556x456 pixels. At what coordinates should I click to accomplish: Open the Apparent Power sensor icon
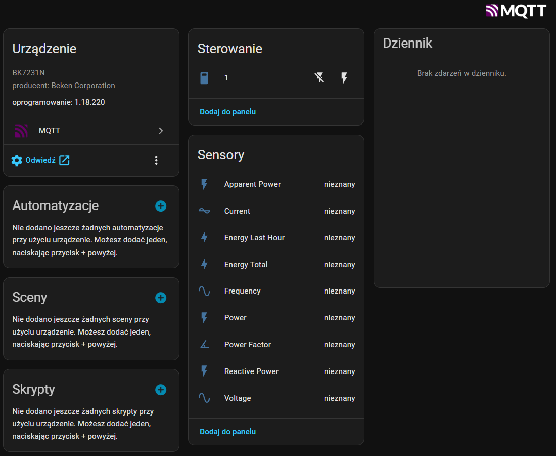click(204, 184)
